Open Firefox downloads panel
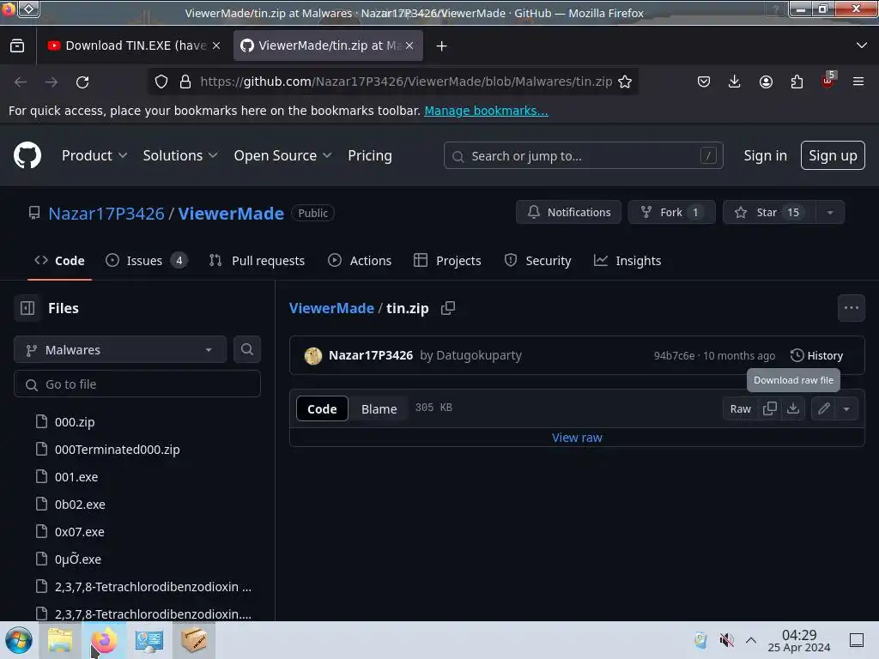 [735, 82]
